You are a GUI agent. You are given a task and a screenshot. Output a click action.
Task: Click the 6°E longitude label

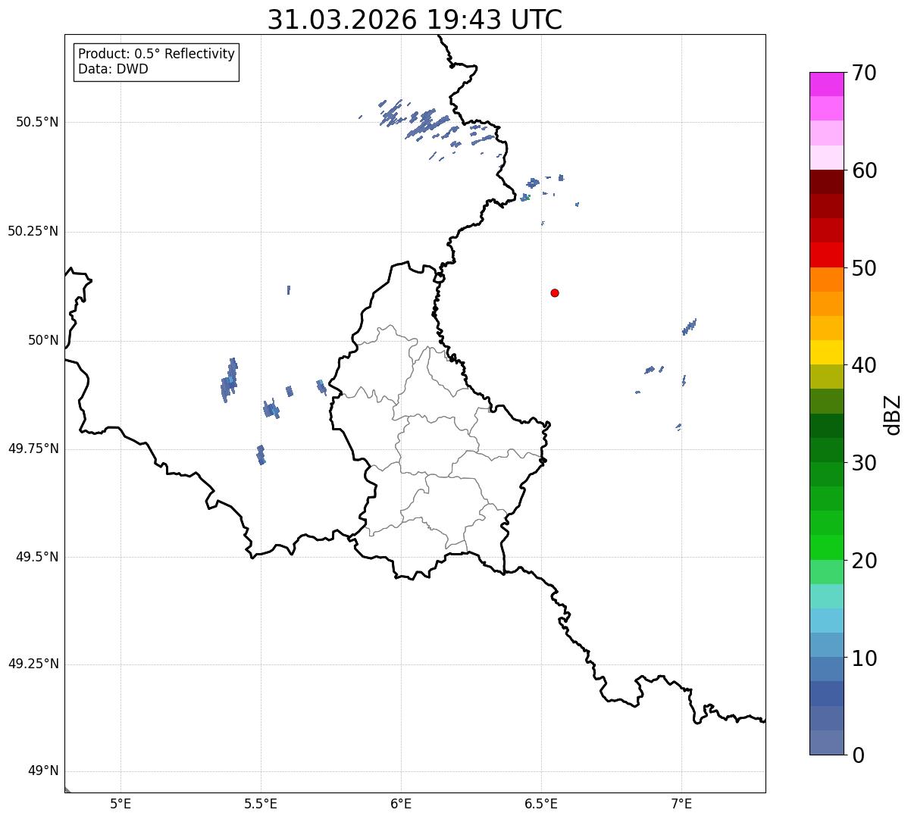[401, 804]
